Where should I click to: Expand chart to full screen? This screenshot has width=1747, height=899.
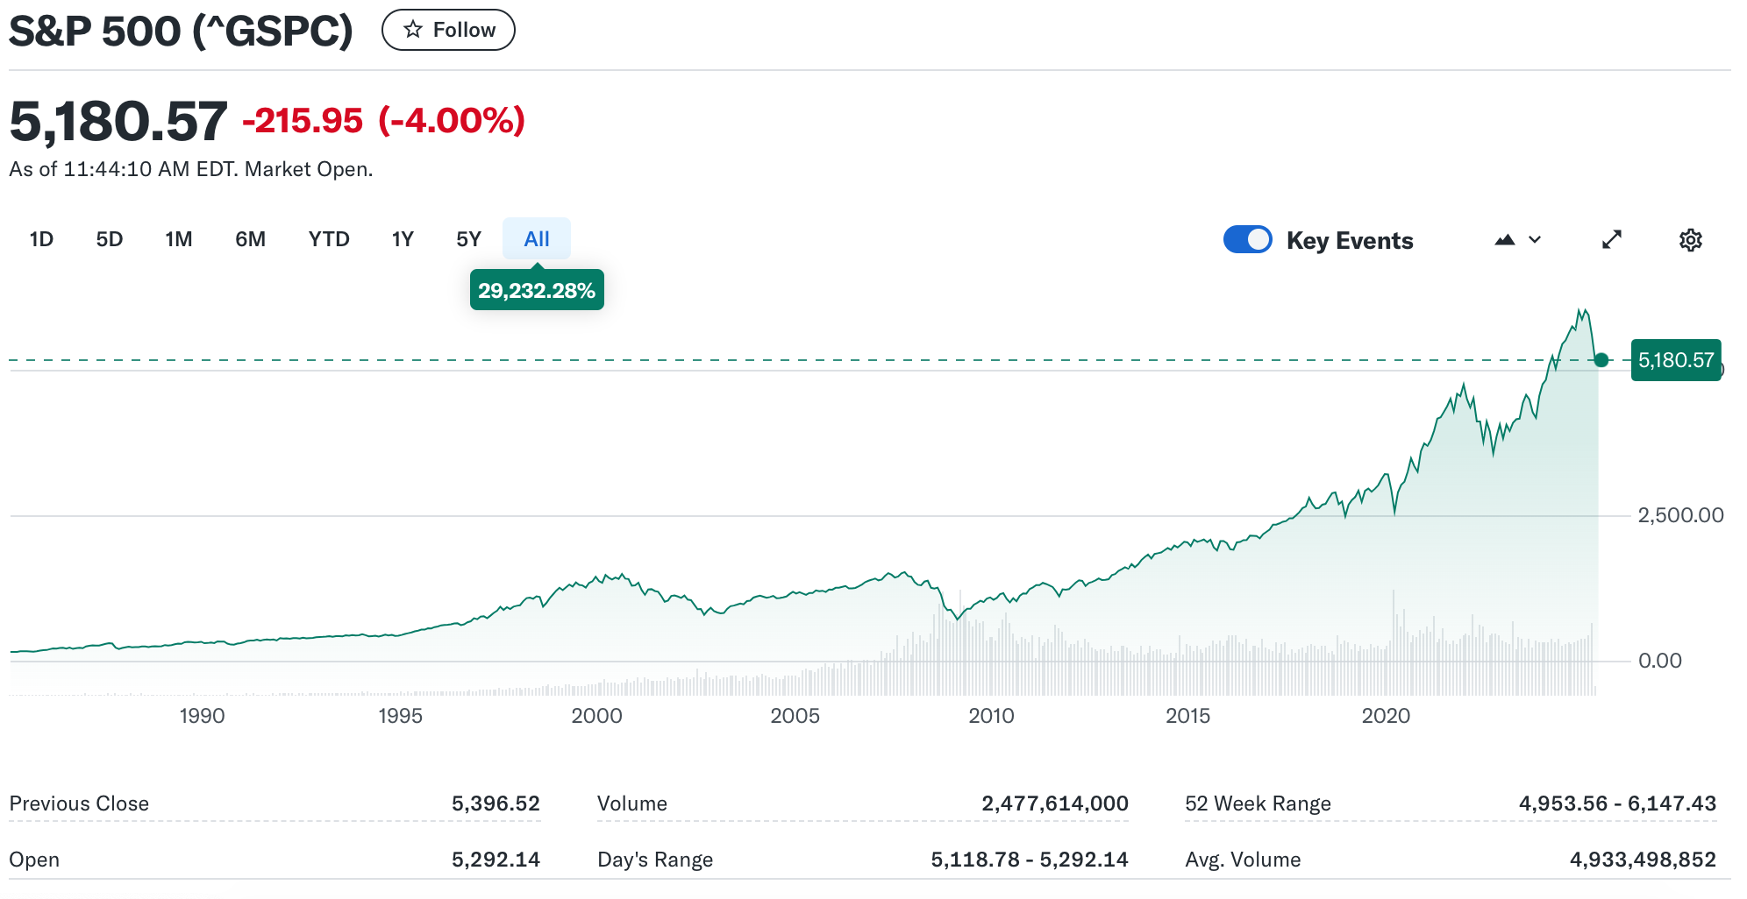[x=1612, y=239]
